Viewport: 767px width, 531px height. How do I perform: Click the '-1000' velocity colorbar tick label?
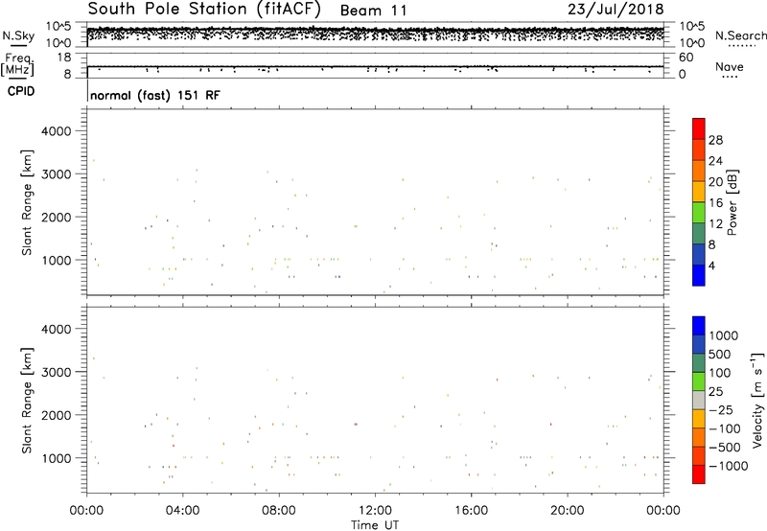coord(728,466)
